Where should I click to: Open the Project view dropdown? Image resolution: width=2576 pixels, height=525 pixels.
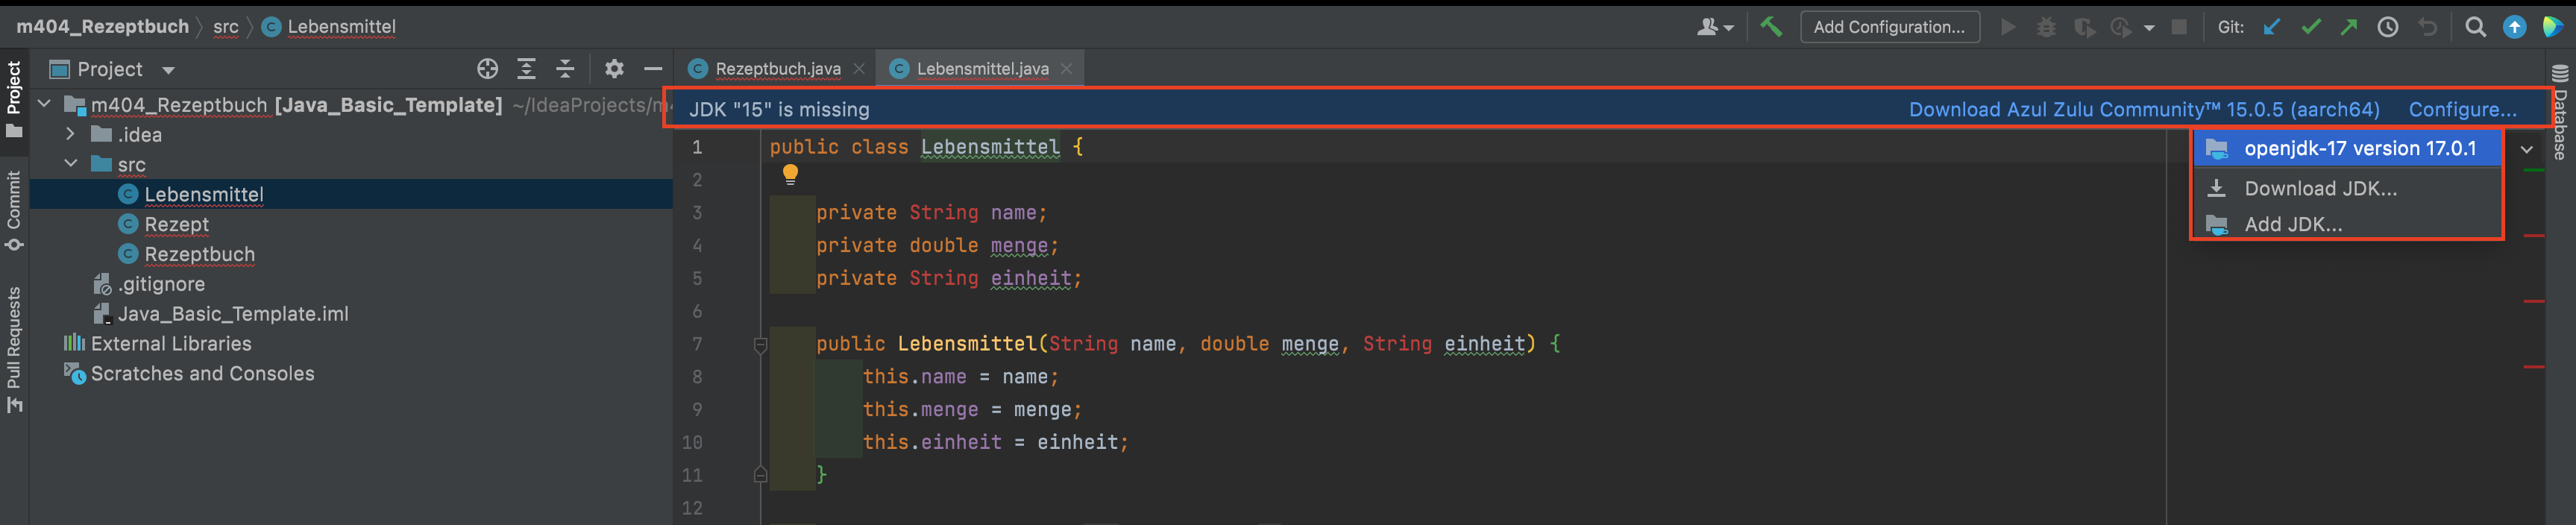(168, 70)
